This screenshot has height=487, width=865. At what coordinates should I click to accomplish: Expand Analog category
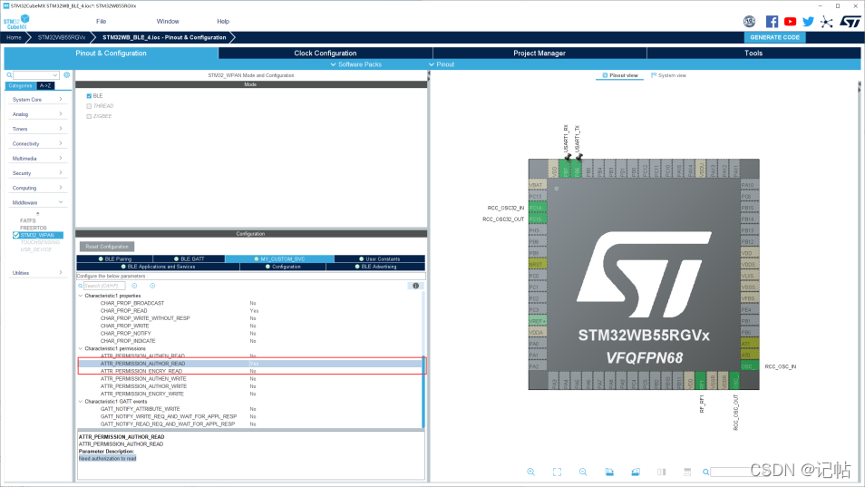point(36,114)
